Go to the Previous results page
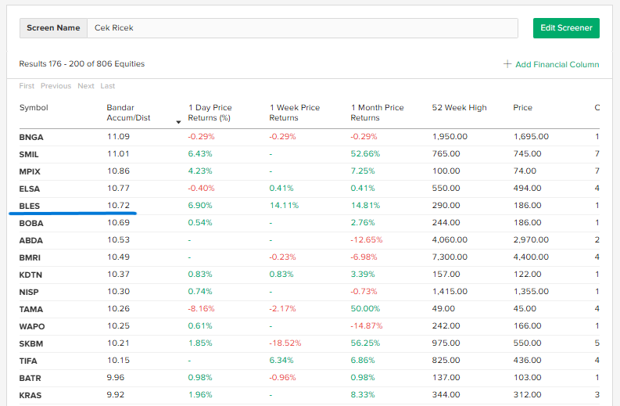The height and width of the screenshot is (406, 620). [x=56, y=86]
